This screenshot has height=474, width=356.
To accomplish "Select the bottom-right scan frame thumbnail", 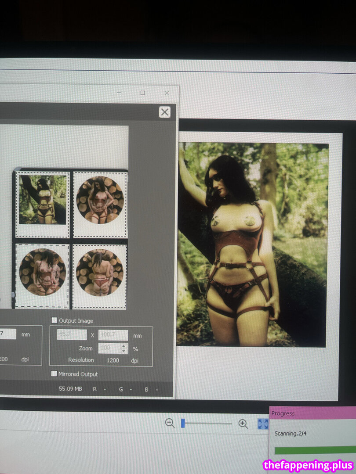I will coord(99,276).
